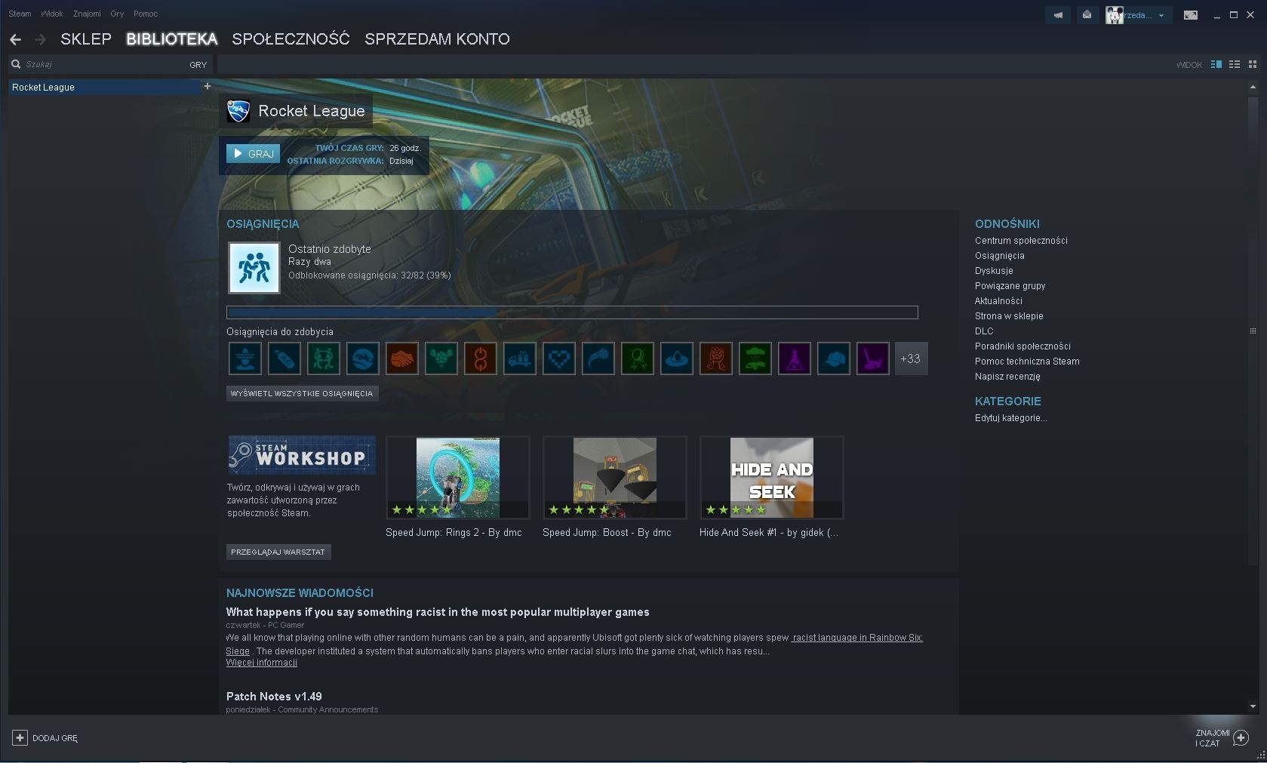
Task: Open the Steam menu
Action: coord(20,14)
